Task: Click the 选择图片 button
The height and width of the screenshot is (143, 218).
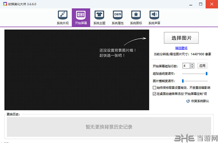Action: point(181,38)
